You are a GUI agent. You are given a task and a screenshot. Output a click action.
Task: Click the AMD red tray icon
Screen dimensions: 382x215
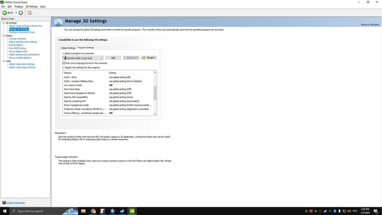click(311, 211)
